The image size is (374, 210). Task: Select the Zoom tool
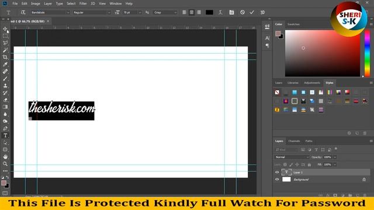click(5, 164)
